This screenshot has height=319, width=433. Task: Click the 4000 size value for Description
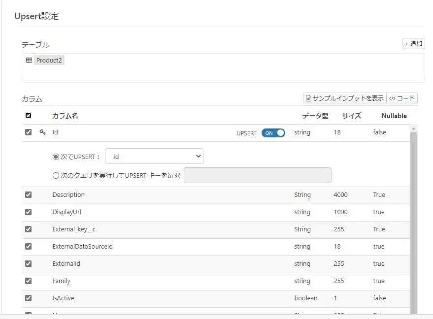click(x=340, y=195)
